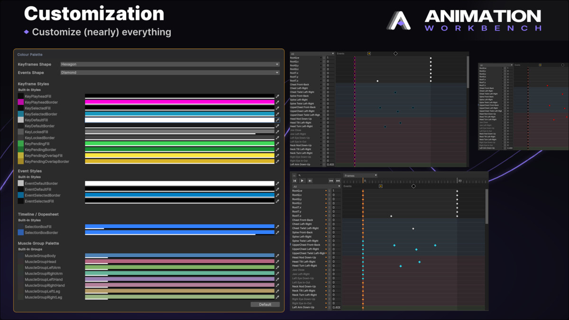Click the Default reset button
Image resolution: width=569 pixels, height=320 pixels.
click(265, 304)
